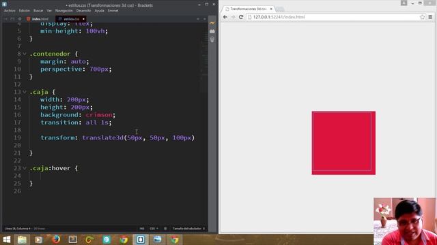Screen dimensions: 437x245
Task: Open the Buscar menu
Action: pyautogui.click(x=38, y=11)
